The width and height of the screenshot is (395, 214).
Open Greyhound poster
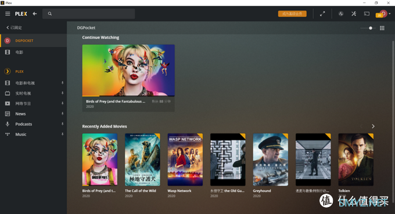[x=271, y=159]
